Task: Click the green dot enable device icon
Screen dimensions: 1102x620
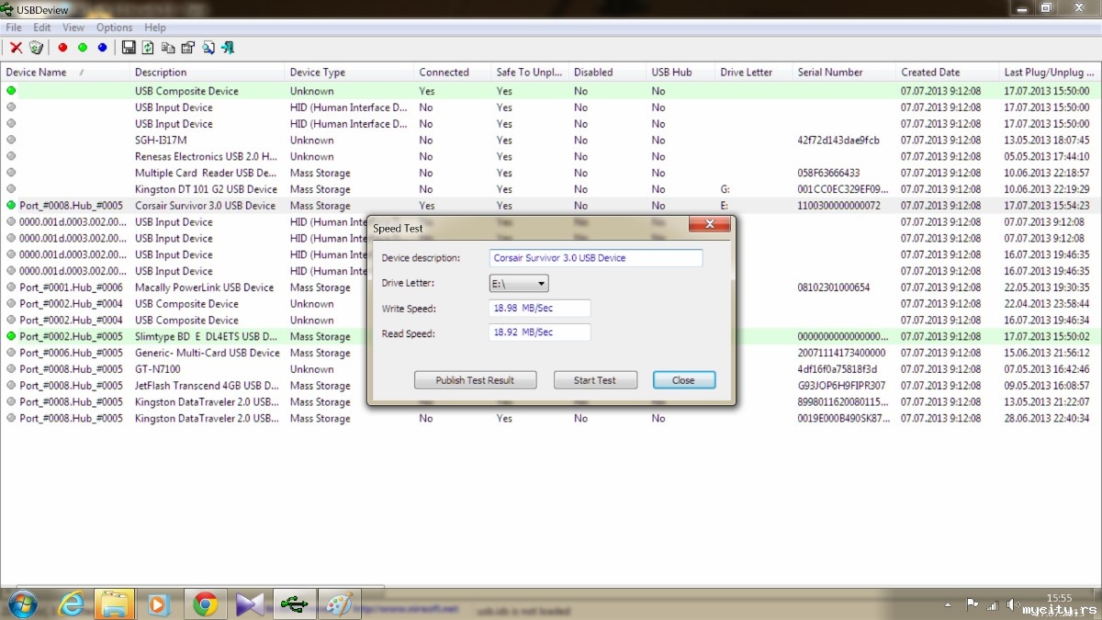Action: point(83,48)
